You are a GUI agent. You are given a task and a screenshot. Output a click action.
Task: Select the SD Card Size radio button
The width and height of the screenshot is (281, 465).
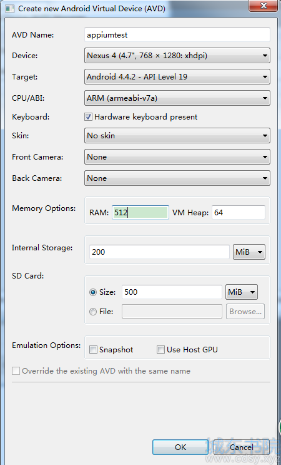pyautogui.click(x=93, y=292)
